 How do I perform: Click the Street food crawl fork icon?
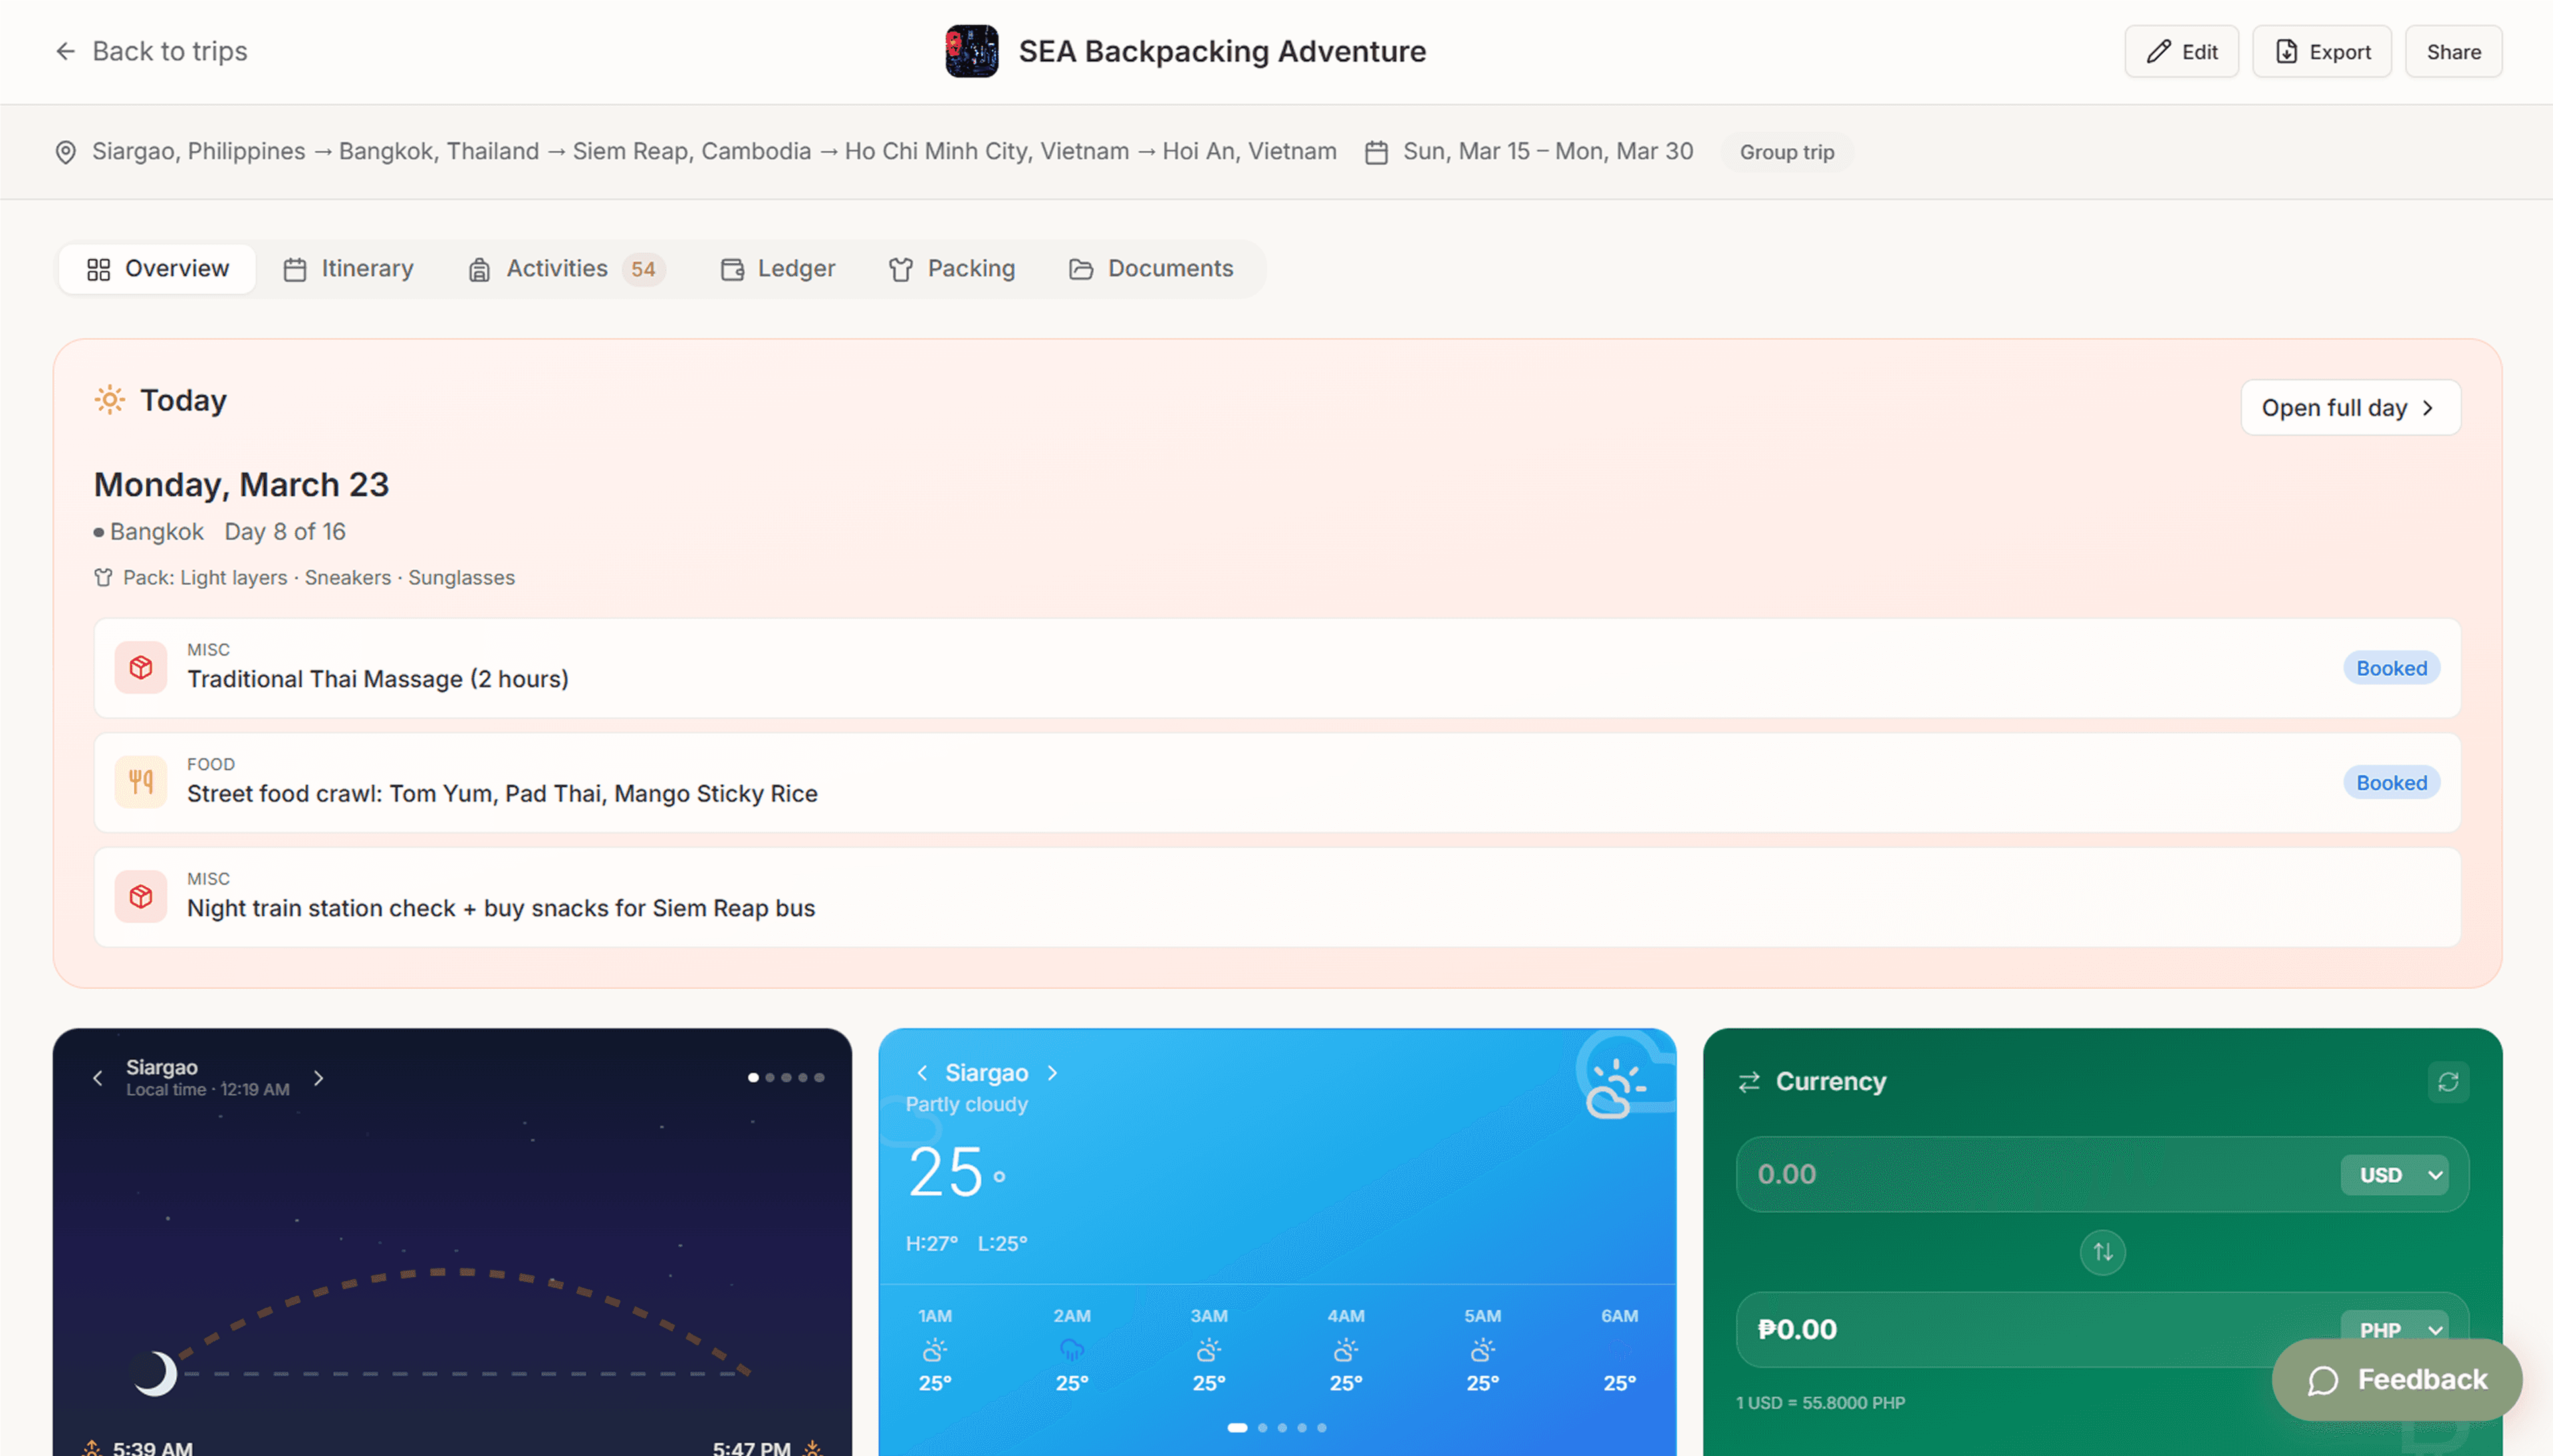(141, 782)
